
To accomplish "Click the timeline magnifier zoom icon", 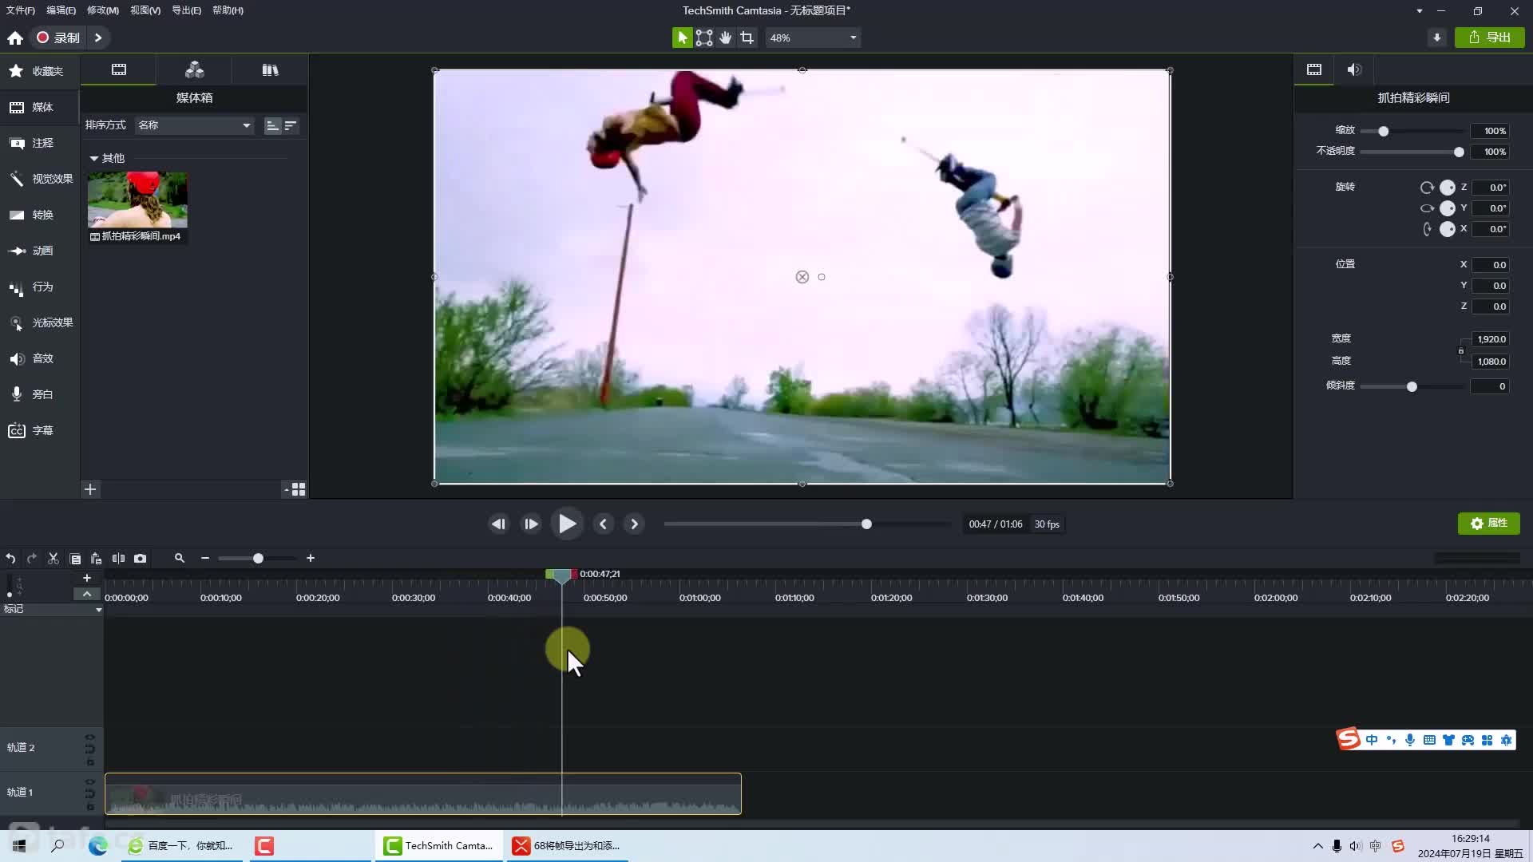I will (x=180, y=559).
